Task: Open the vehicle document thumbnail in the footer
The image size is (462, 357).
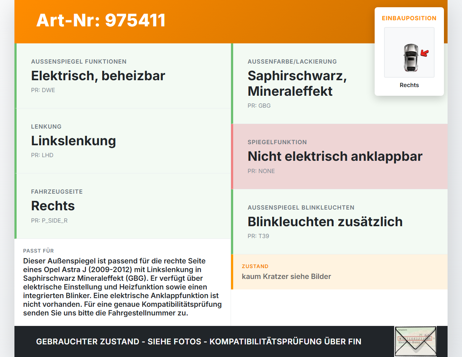Action: click(x=415, y=341)
